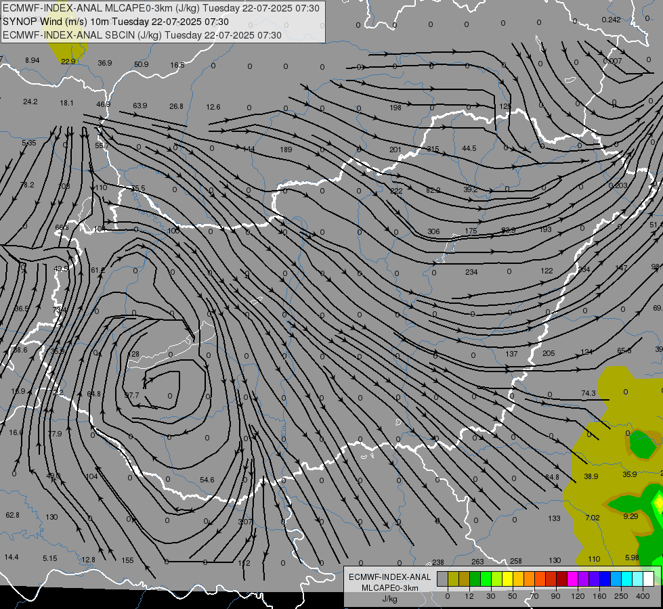The height and width of the screenshot is (609, 663).
Task: Click legend tick label 250
Action: [621, 596]
